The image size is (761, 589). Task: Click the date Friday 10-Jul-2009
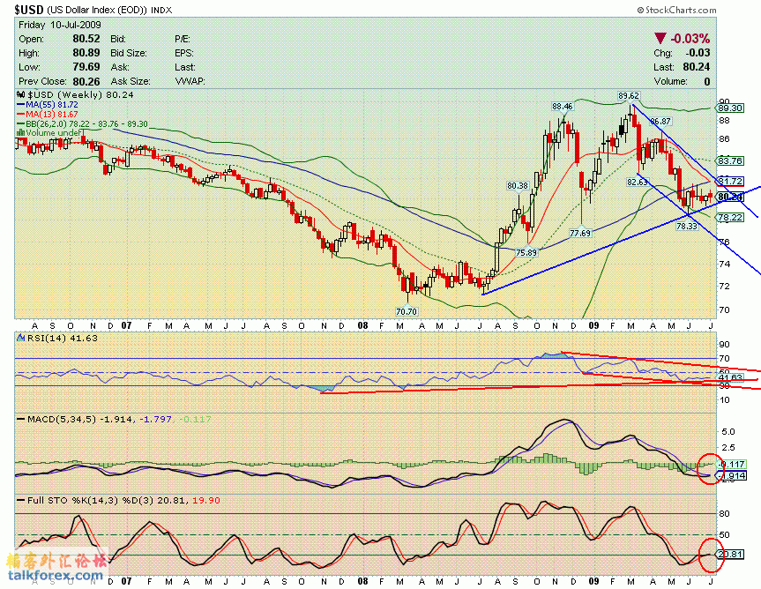pos(60,25)
